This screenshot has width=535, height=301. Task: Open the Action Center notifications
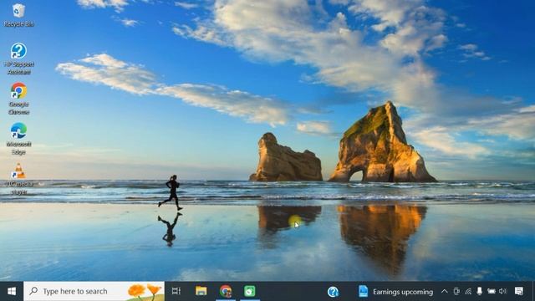pos(519,291)
